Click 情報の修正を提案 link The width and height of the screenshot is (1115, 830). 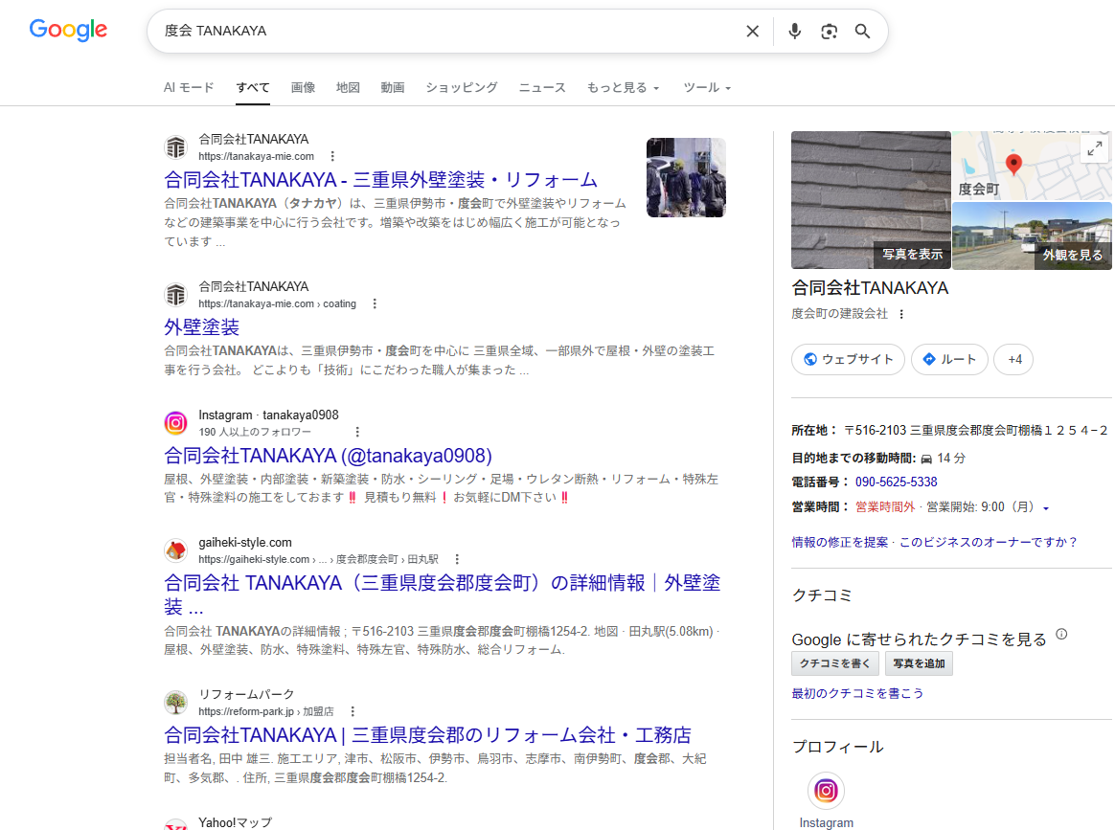click(840, 542)
